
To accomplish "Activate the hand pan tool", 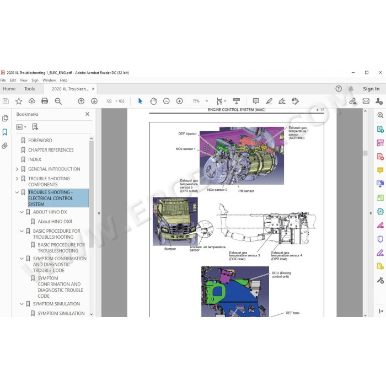I will [x=153, y=101].
